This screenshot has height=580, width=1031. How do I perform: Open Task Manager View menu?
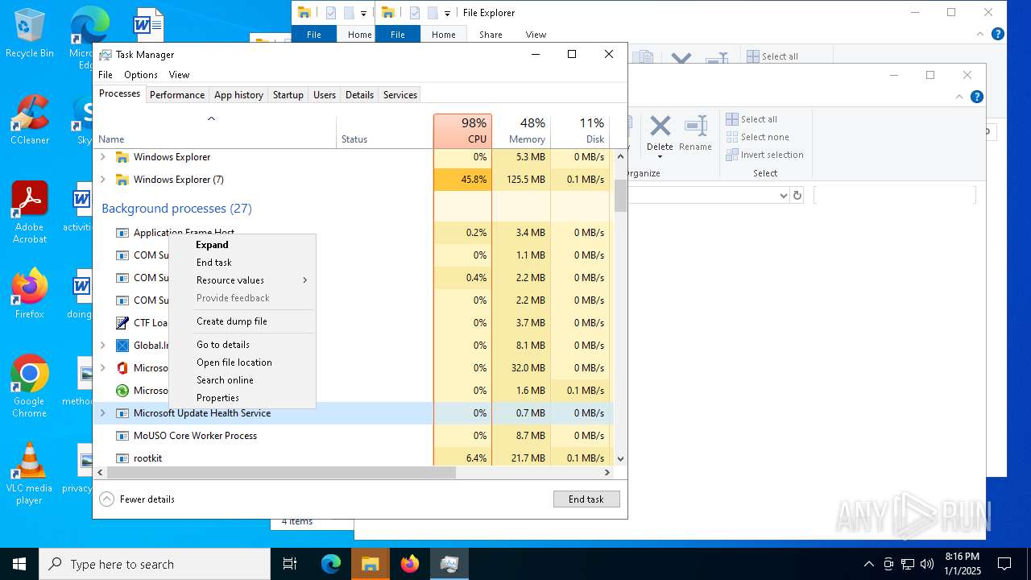(179, 75)
